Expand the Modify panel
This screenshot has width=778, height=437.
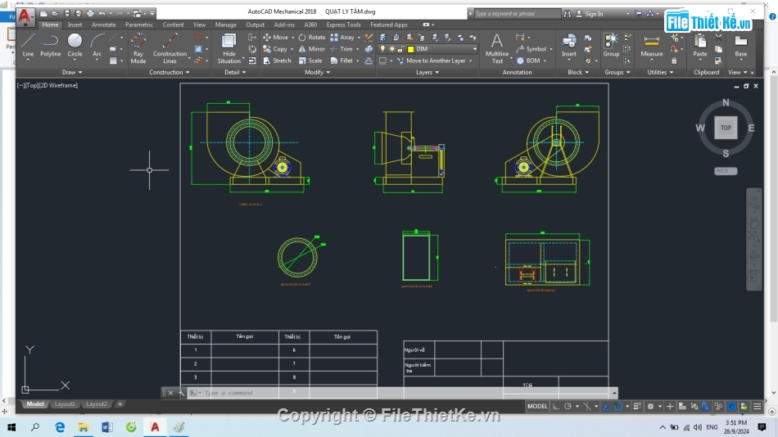(317, 72)
